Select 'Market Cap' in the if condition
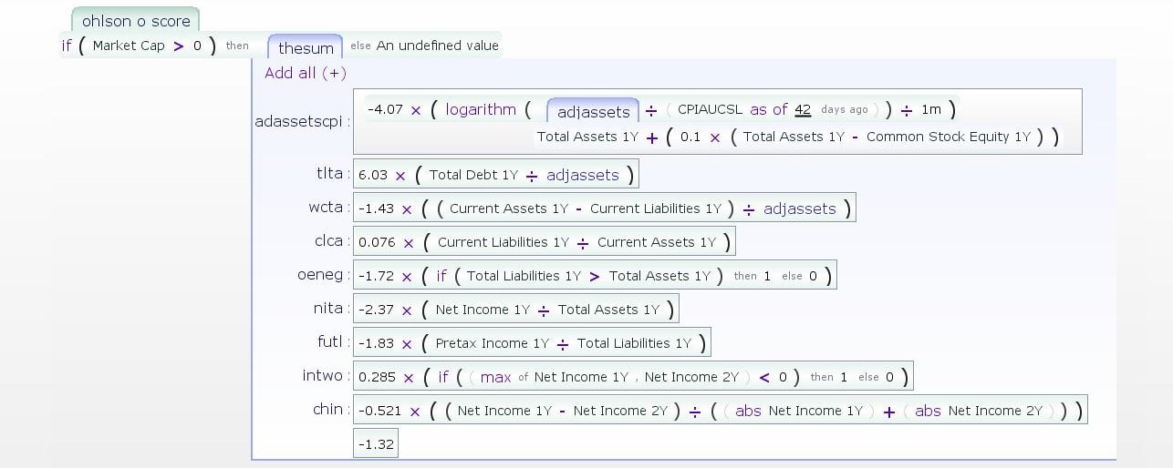 [x=129, y=46]
